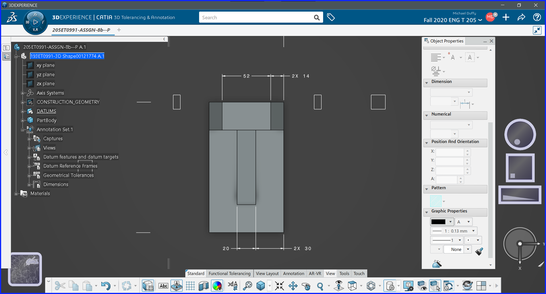Click the wireframe cube view mode icon

352,286
